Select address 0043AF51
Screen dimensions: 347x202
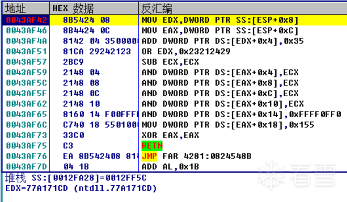[26, 51]
